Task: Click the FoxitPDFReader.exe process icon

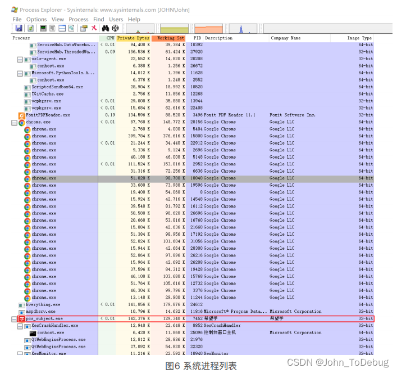Action: pos(22,115)
